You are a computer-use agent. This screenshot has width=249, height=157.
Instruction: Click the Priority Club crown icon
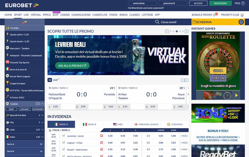tap(242, 15)
